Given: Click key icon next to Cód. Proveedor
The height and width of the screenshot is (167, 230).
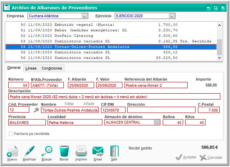Looking at the screenshot, I should tap(36, 110).
